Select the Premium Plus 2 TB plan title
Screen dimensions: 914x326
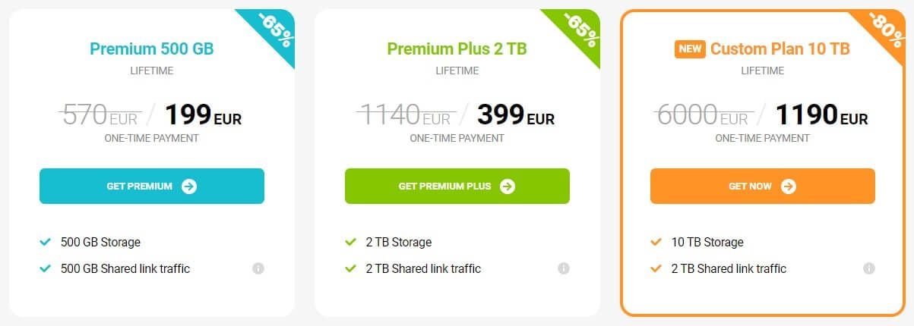[457, 49]
